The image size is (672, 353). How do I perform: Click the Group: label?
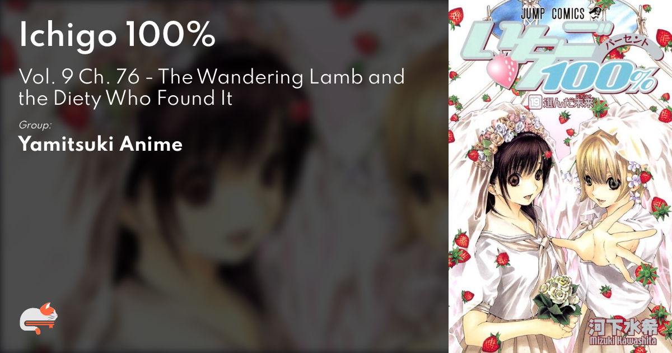point(35,124)
